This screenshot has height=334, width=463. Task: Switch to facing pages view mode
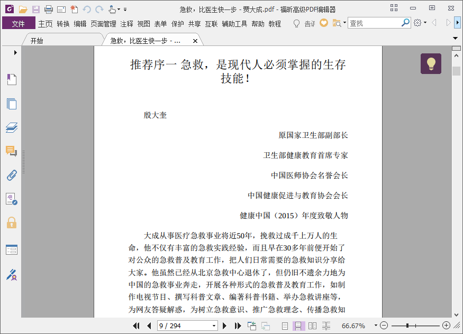click(312, 326)
